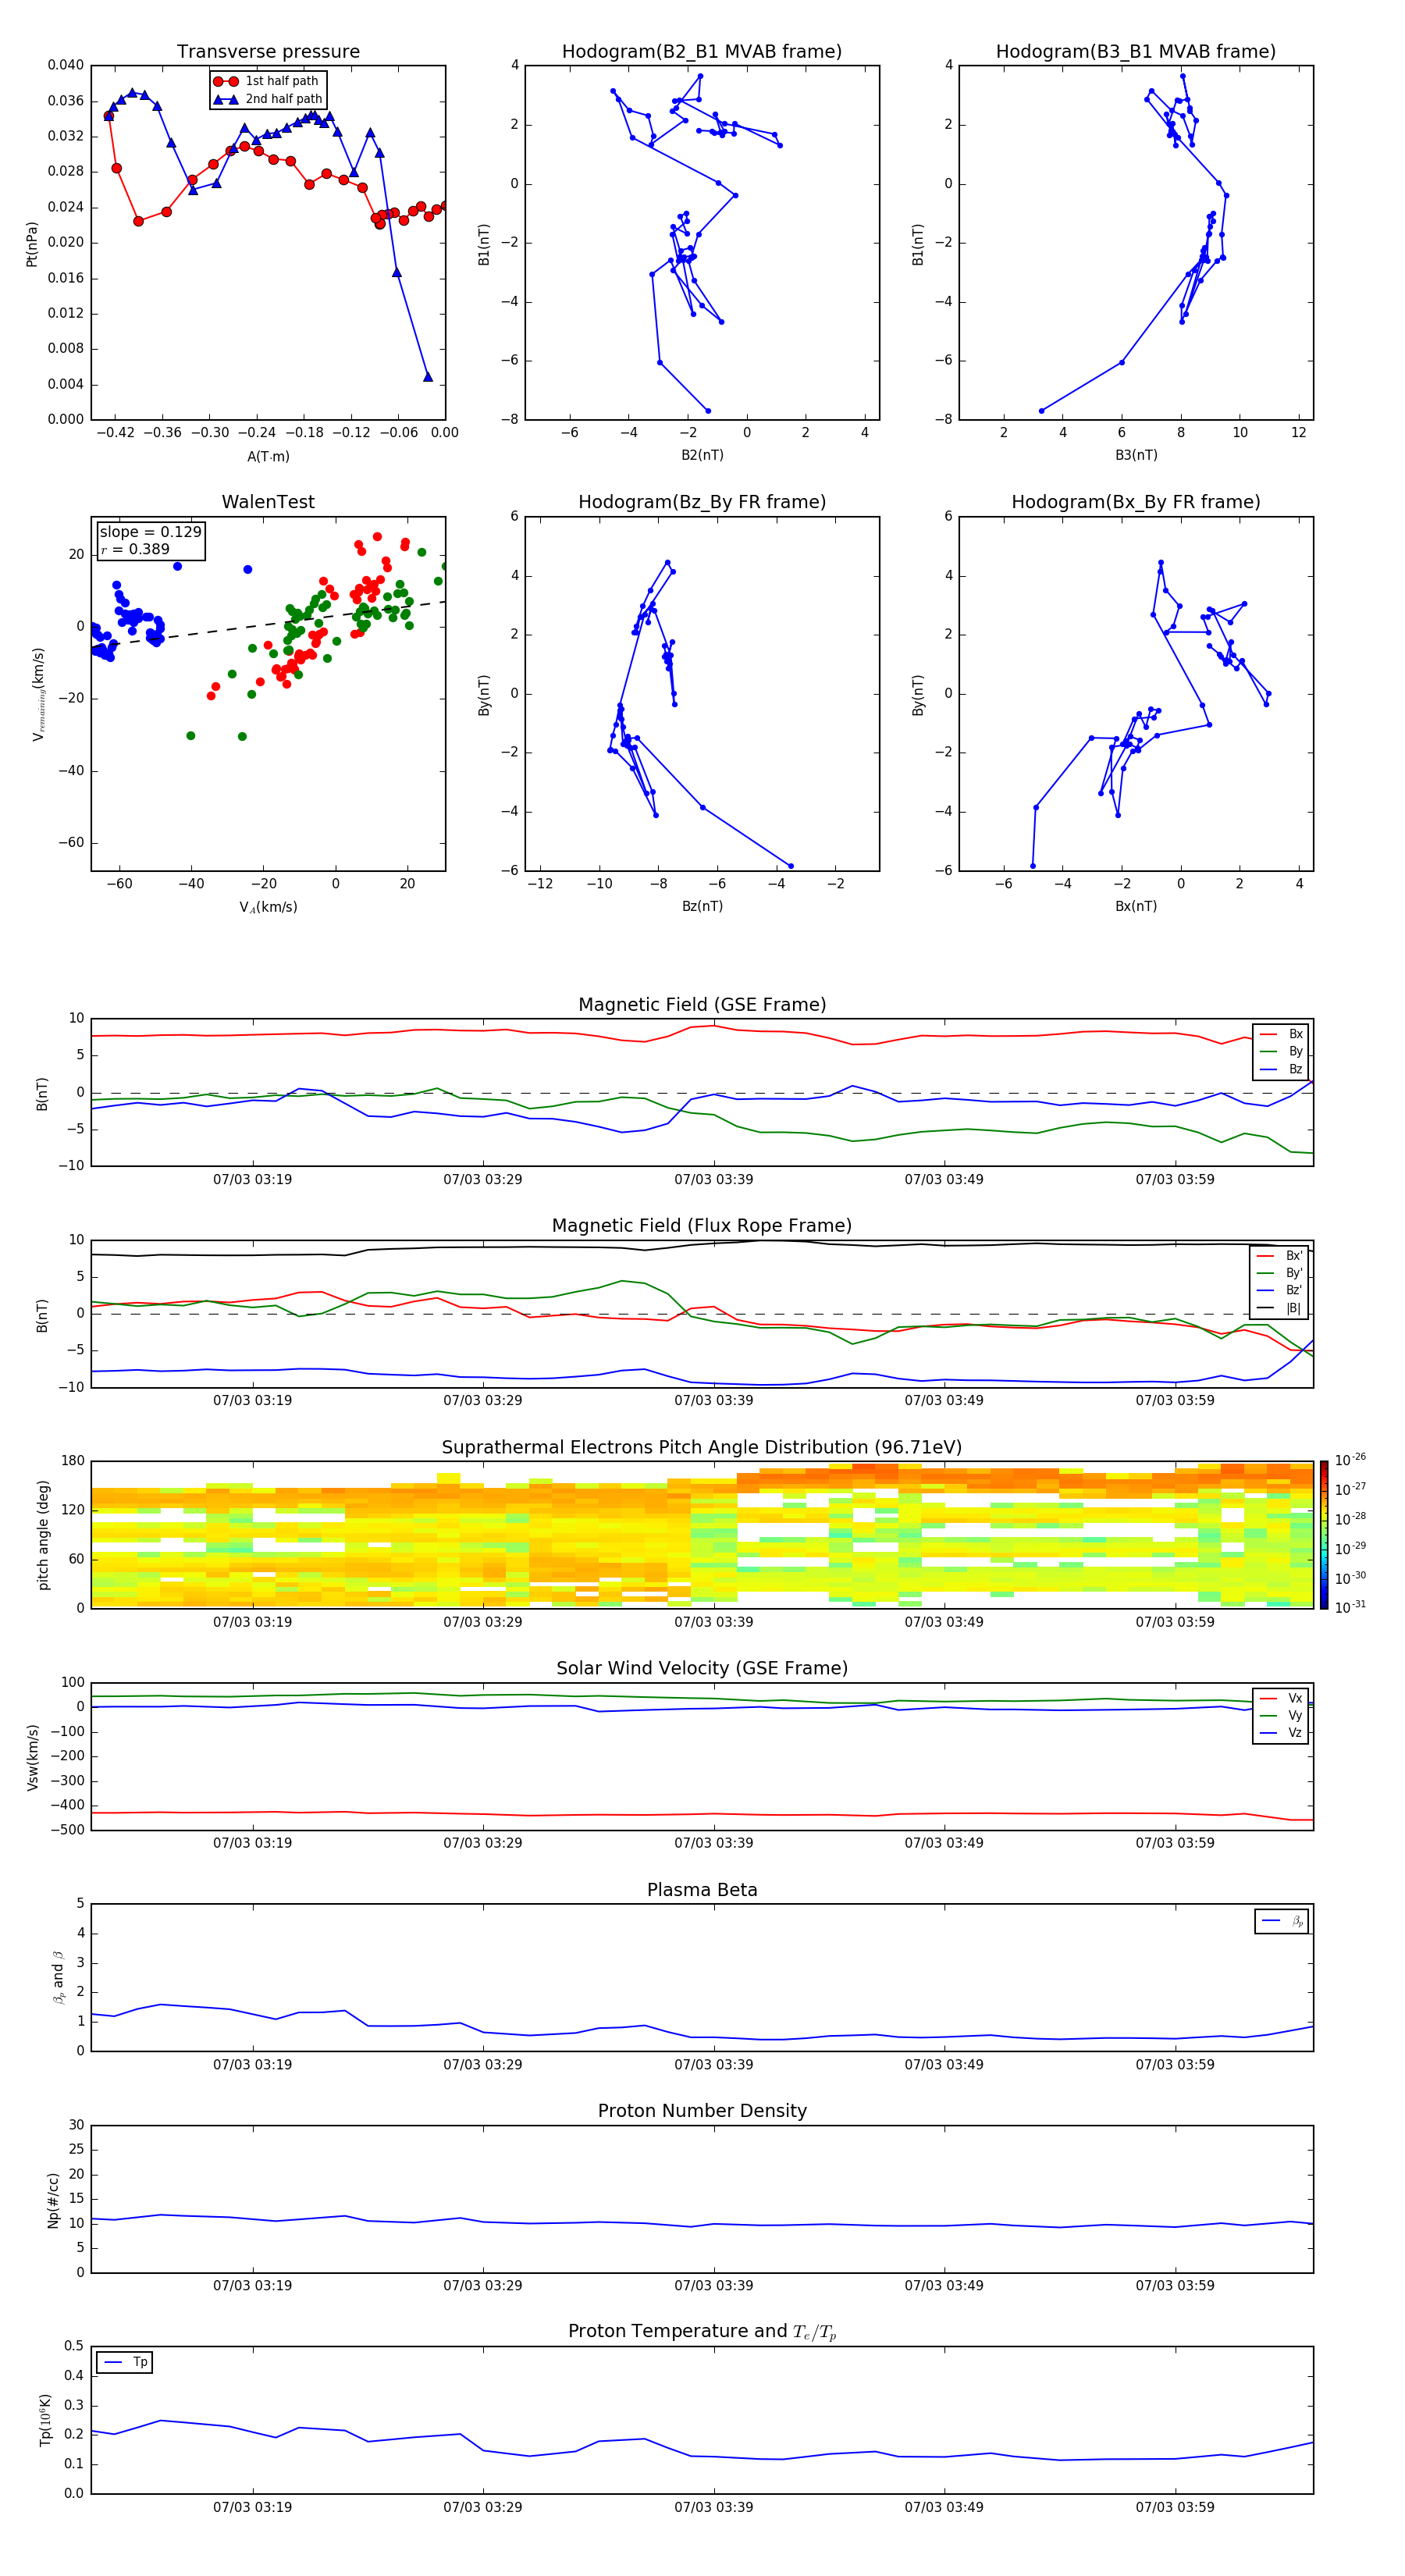Click the 'pitch angle (deg)' axis label

[43, 1535]
